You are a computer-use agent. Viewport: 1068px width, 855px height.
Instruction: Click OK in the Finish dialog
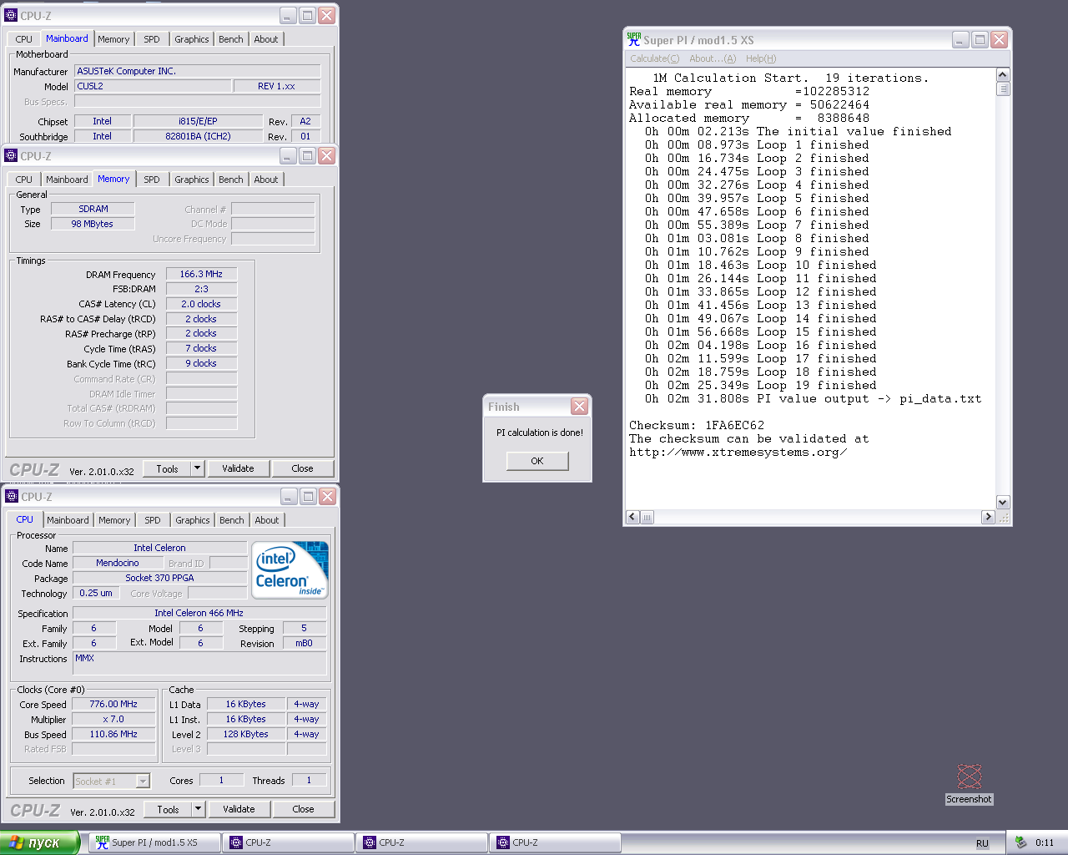537,461
